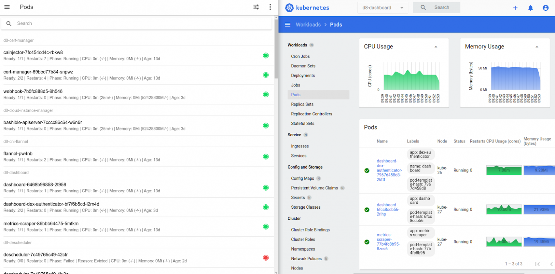
Task: Open the dashboard-dex-authenticator pod link
Action: [x=389, y=170]
